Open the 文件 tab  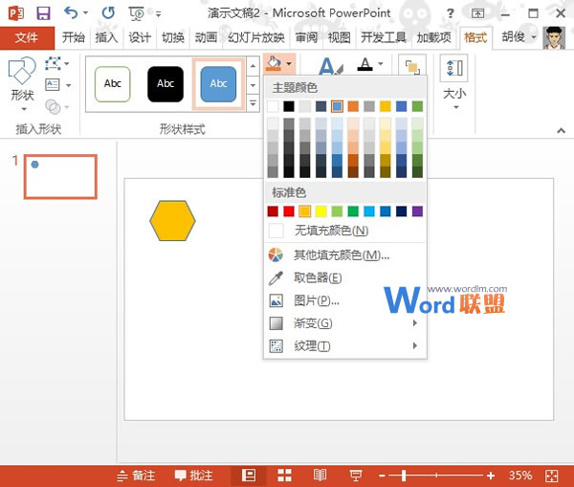coord(27,37)
